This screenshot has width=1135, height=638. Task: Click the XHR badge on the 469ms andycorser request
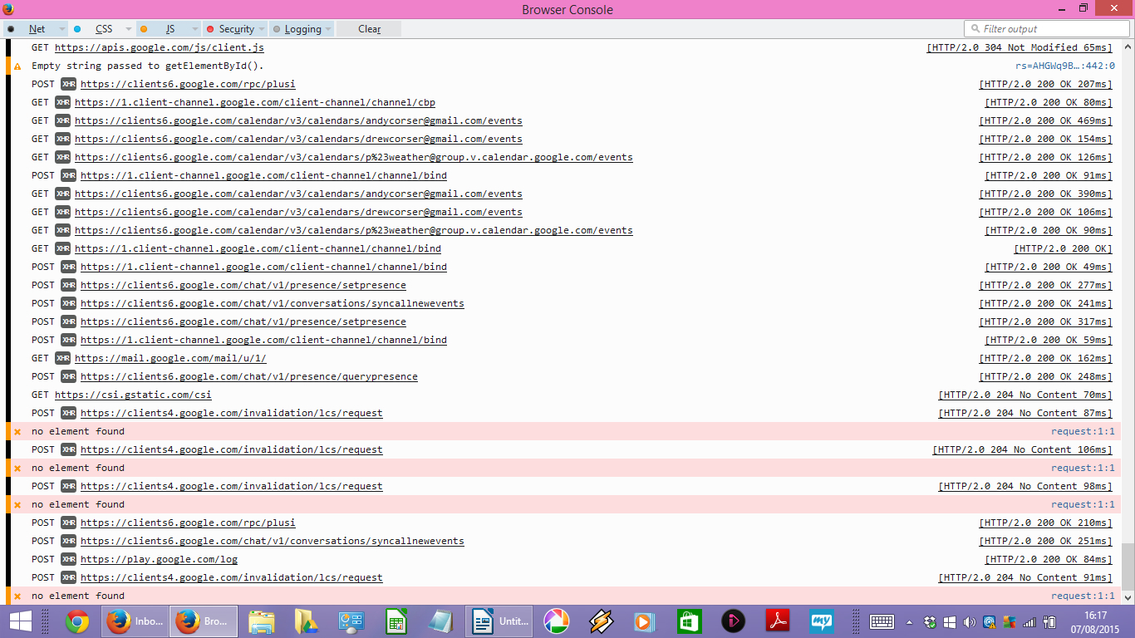click(63, 120)
